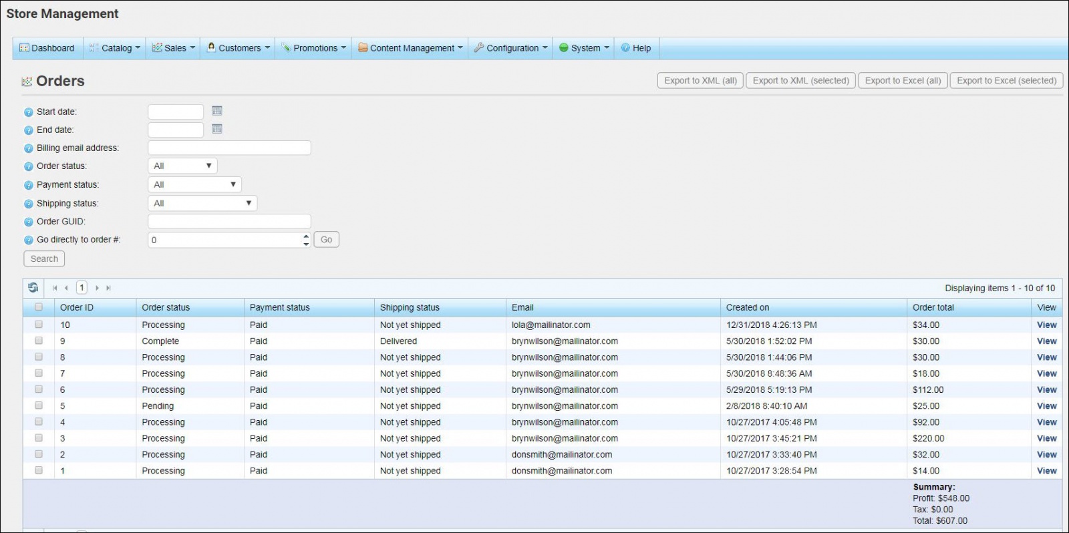Open the Catalog menu
Screen dimensions: 1069x533
116,48
